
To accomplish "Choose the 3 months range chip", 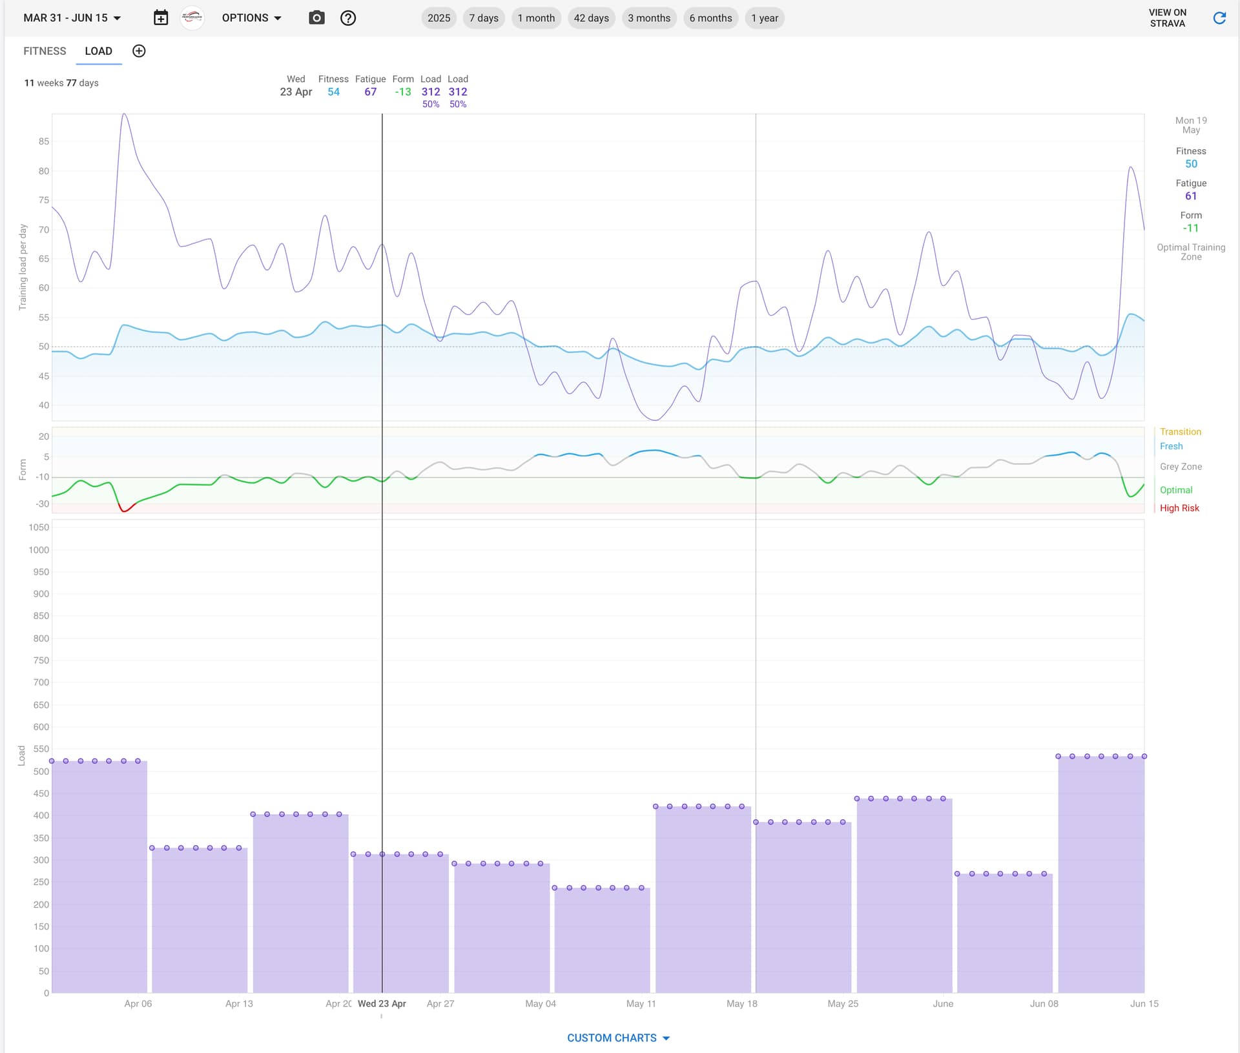I will tap(648, 18).
